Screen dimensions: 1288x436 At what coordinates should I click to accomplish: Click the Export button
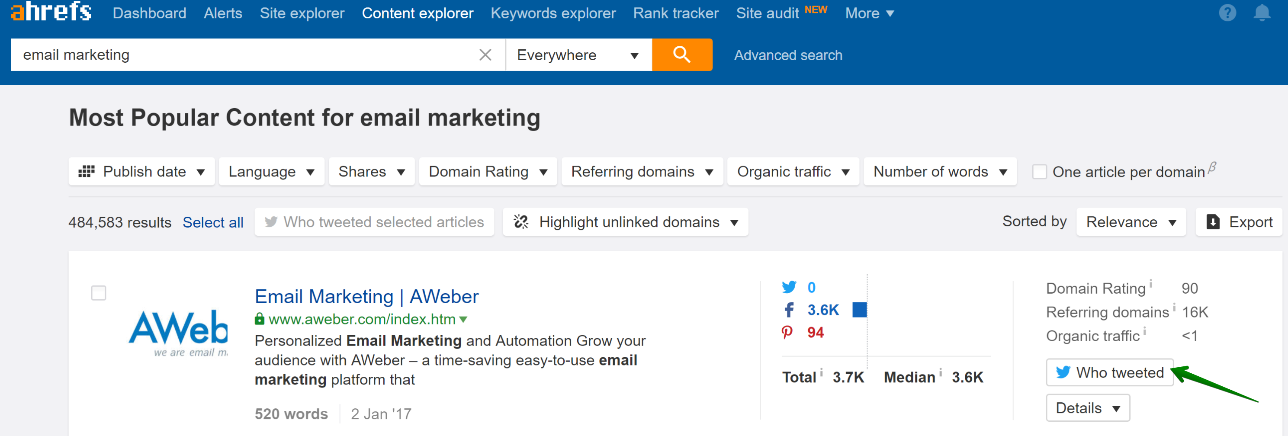(x=1239, y=221)
